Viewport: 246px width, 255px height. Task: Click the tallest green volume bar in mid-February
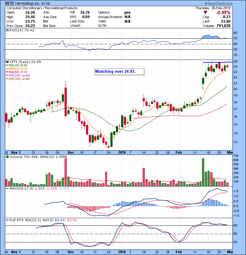pos(203,172)
